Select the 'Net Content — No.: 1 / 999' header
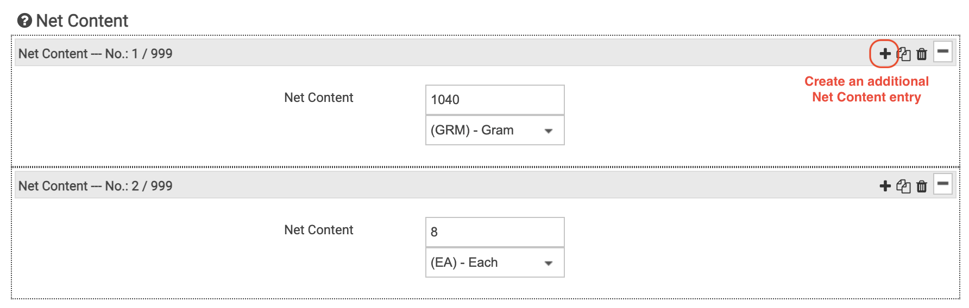Screen dimensions: 969x308 click(96, 54)
